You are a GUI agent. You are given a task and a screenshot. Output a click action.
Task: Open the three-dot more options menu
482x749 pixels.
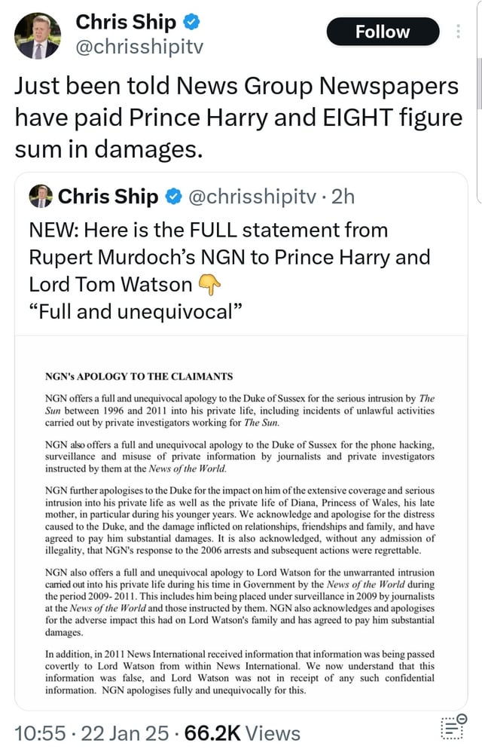coord(459,32)
